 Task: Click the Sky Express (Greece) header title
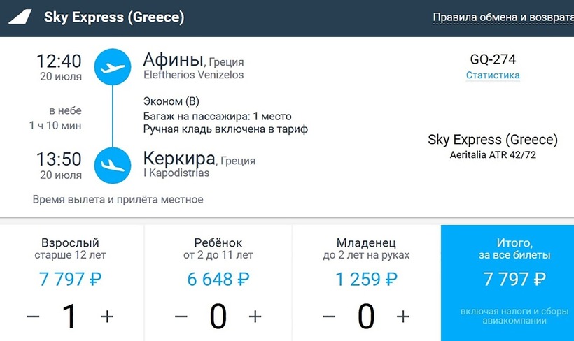click(x=114, y=17)
